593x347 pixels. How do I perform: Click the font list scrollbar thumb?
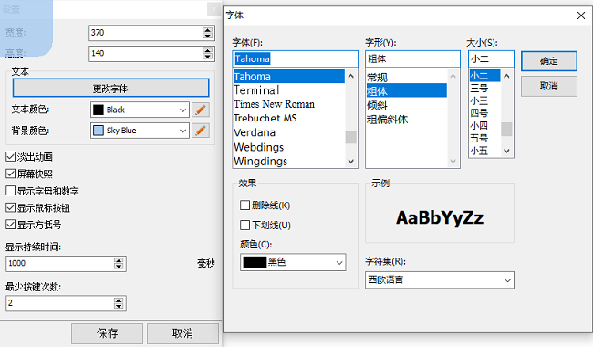(350, 137)
